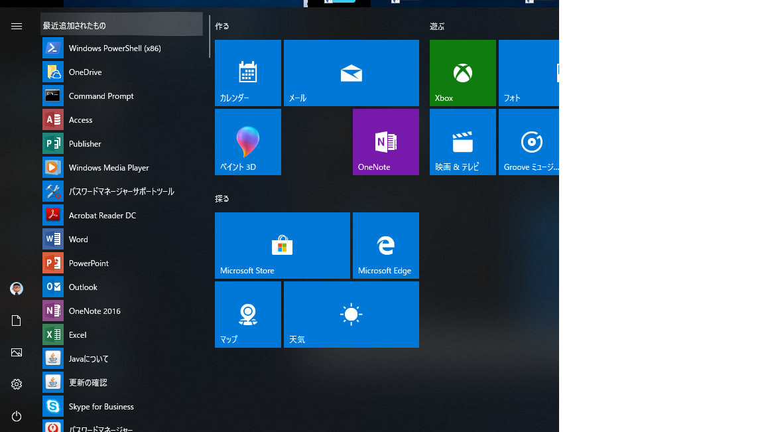Open the Javaについて icon

52,359
